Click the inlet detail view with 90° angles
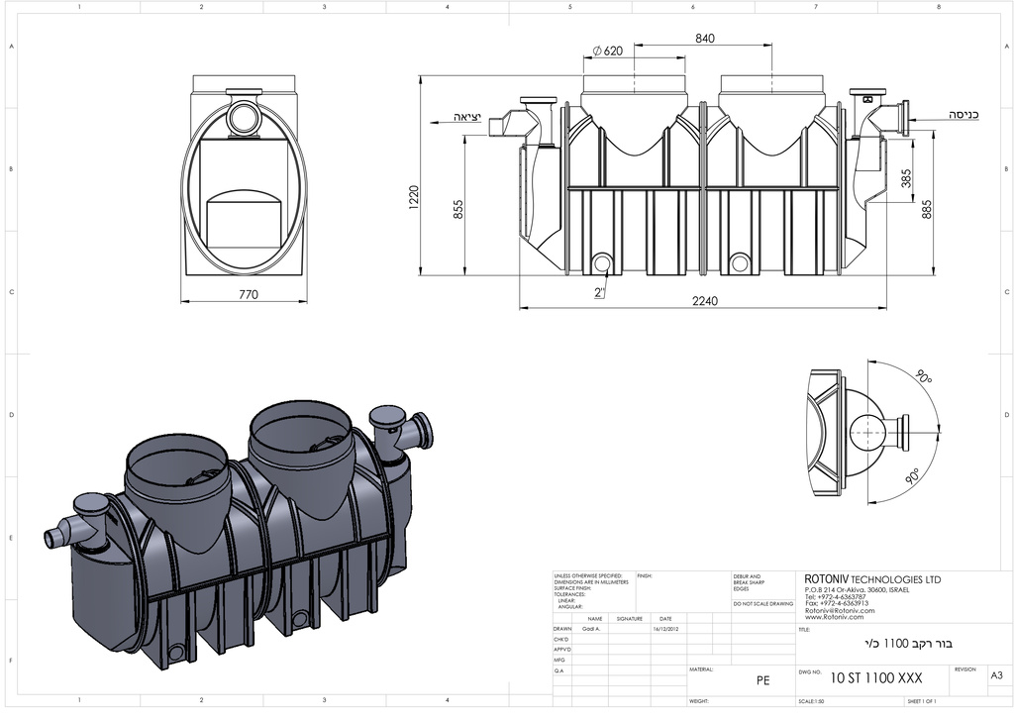The image size is (1014, 719). pos(866,433)
